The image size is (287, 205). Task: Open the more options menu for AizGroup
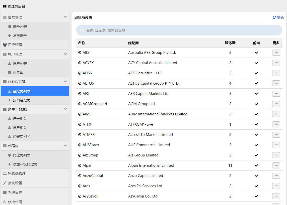pyautogui.click(x=276, y=155)
